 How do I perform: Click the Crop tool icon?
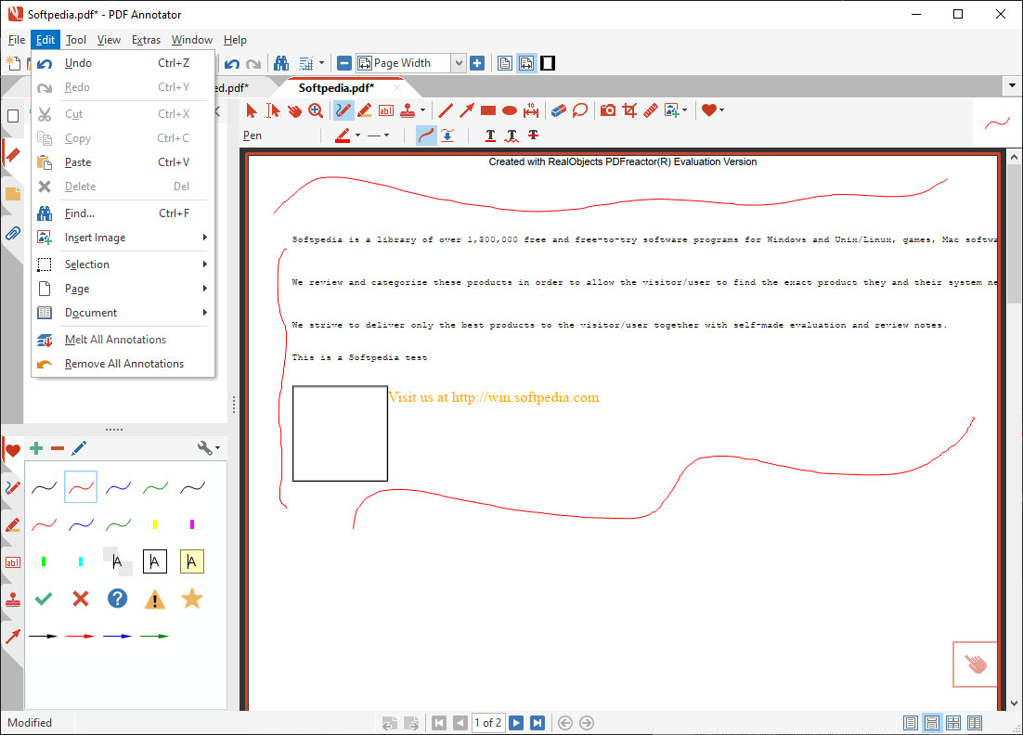[x=629, y=110]
